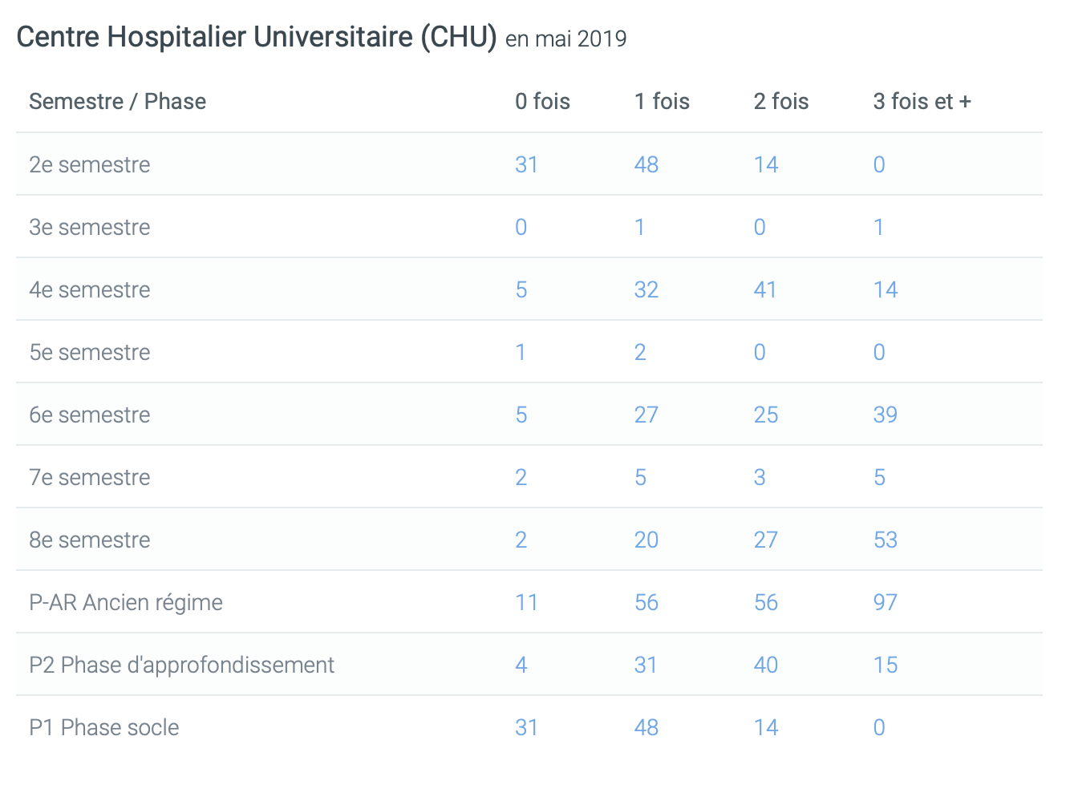The image size is (1070, 805).
Task: Click the 2e semestre 1 fois value 48
Action: pos(646,164)
